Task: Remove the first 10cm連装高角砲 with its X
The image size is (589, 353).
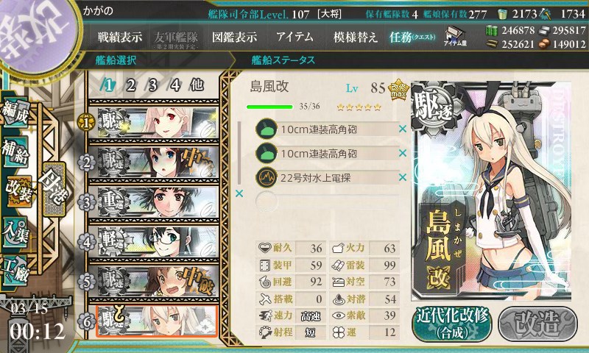Action: tap(402, 129)
